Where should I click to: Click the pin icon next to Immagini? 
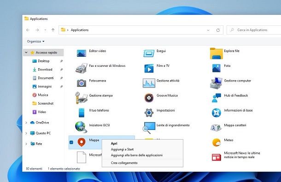(x=61, y=87)
